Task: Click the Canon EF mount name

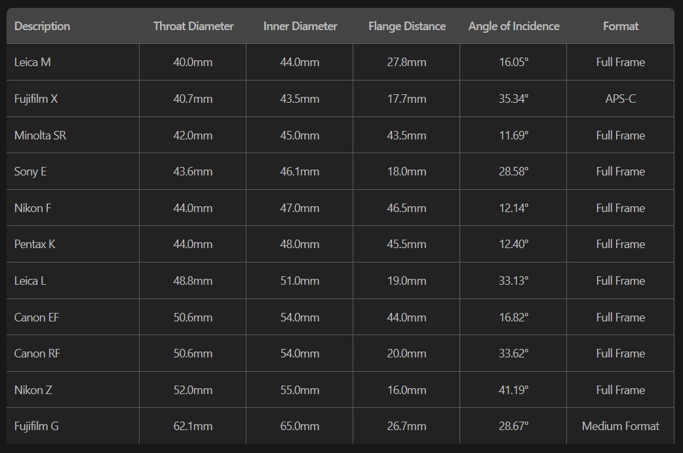Action: click(x=37, y=317)
